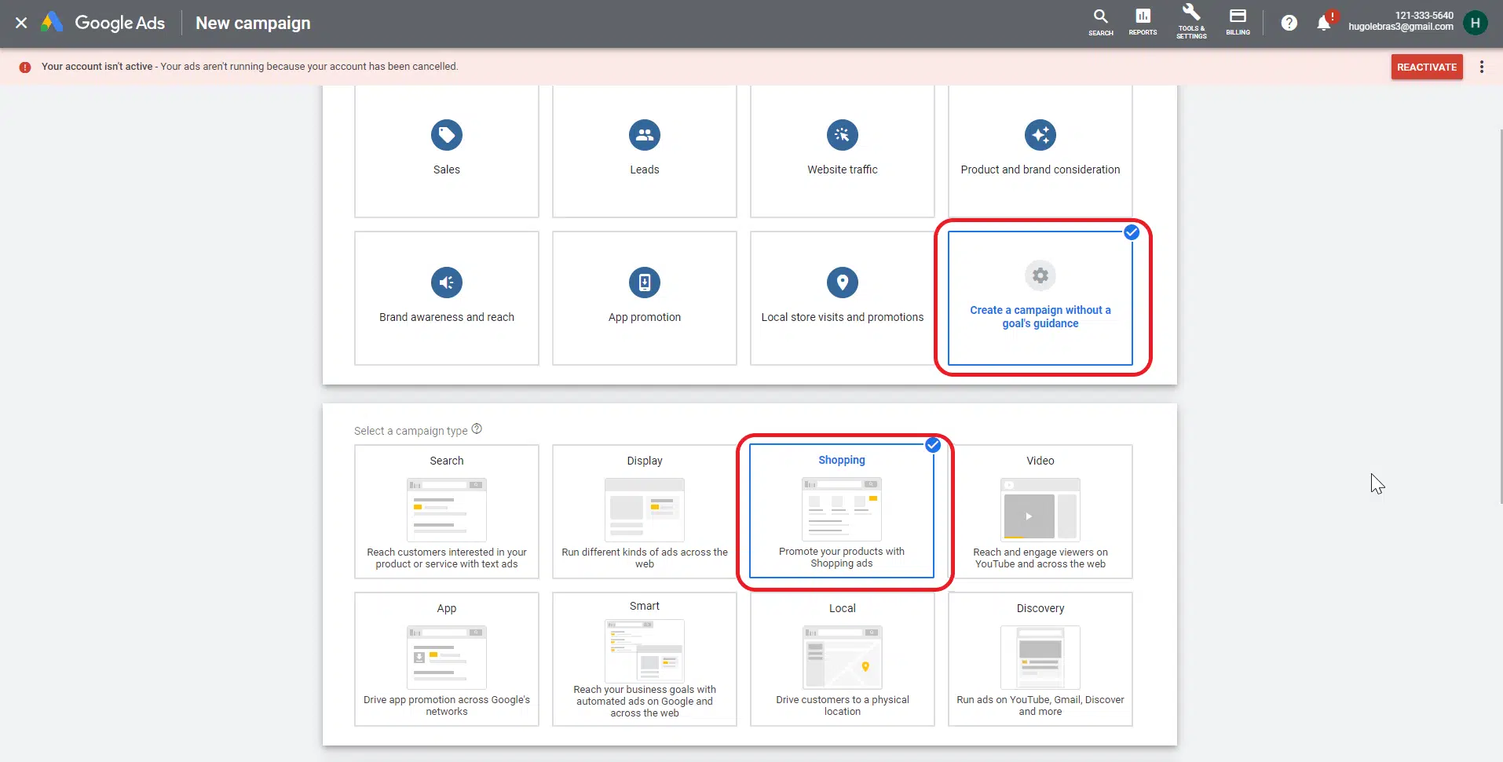
Task: Click the Google Ads logo
Action: (x=53, y=23)
